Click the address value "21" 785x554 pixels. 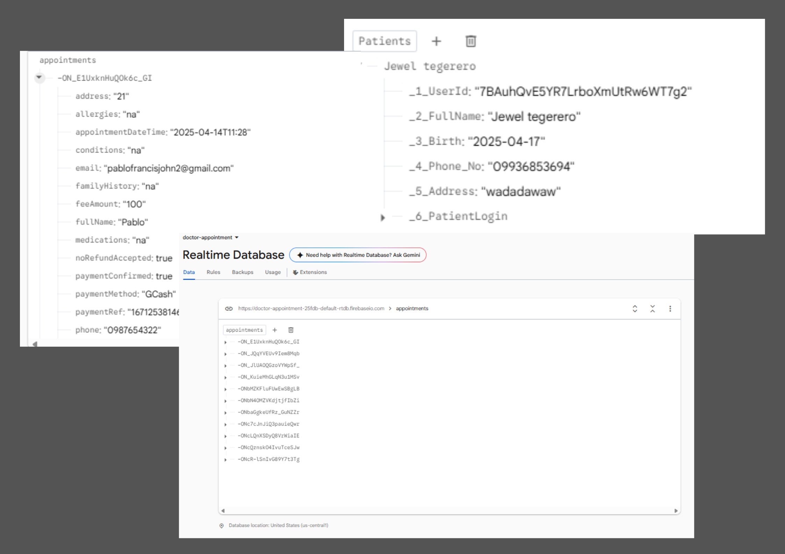121,96
